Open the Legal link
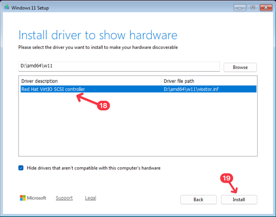Viewport: 276px width, 217px height. (x=90, y=198)
